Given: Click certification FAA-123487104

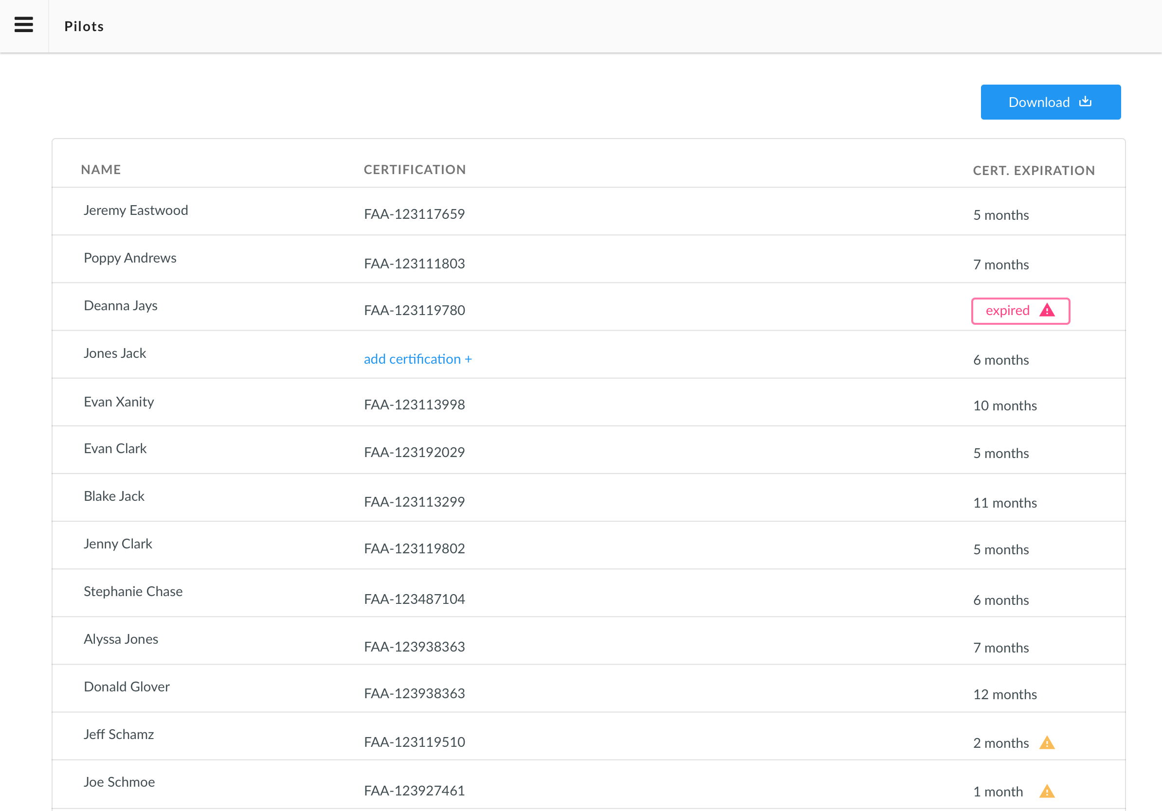Looking at the screenshot, I should pos(415,599).
